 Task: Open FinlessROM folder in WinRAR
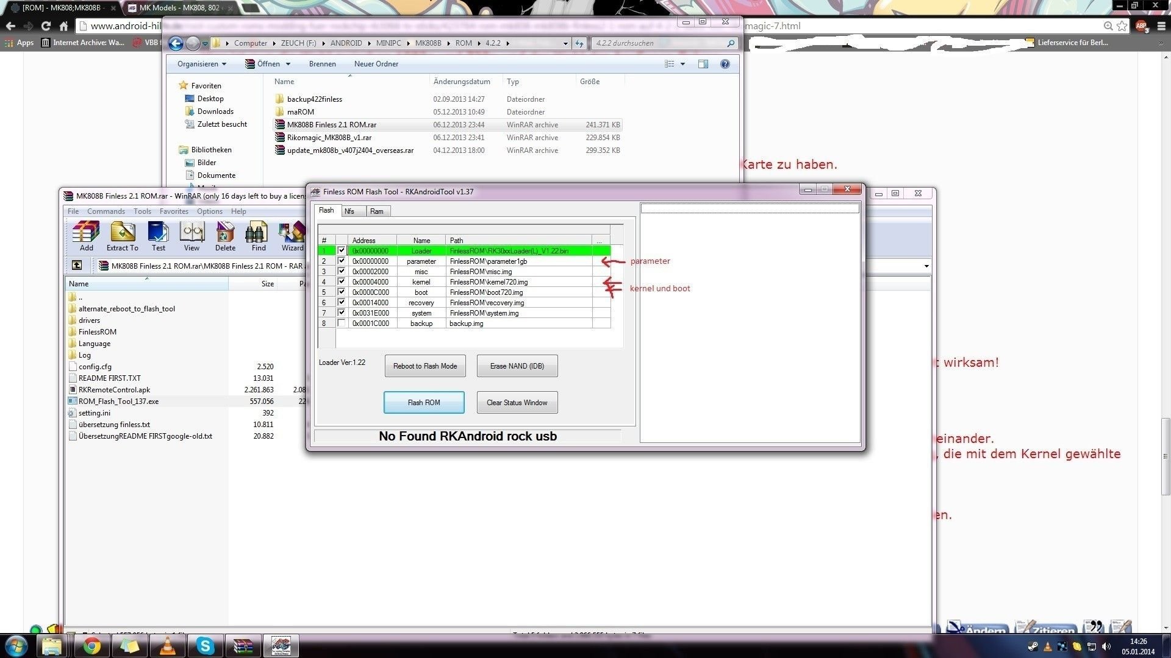pos(97,332)
